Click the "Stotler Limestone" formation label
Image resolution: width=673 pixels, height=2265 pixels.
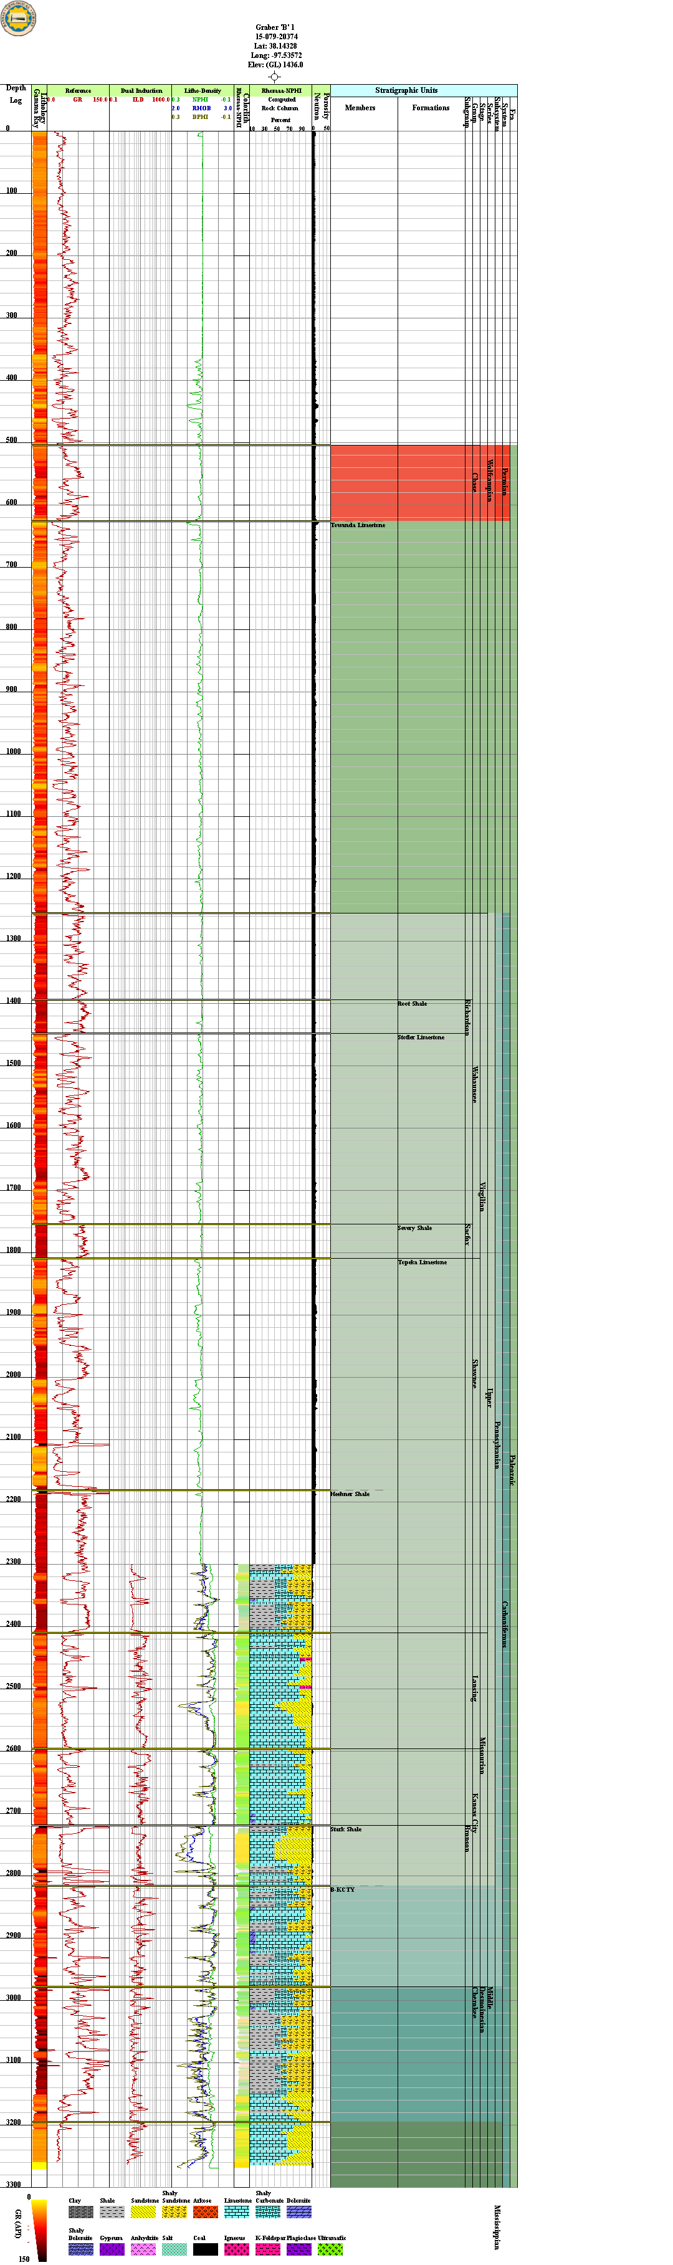(421, 1037)
